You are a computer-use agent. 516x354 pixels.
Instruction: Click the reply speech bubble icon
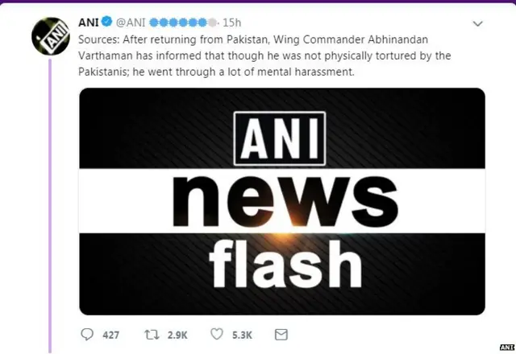click(x=87, y=335)
